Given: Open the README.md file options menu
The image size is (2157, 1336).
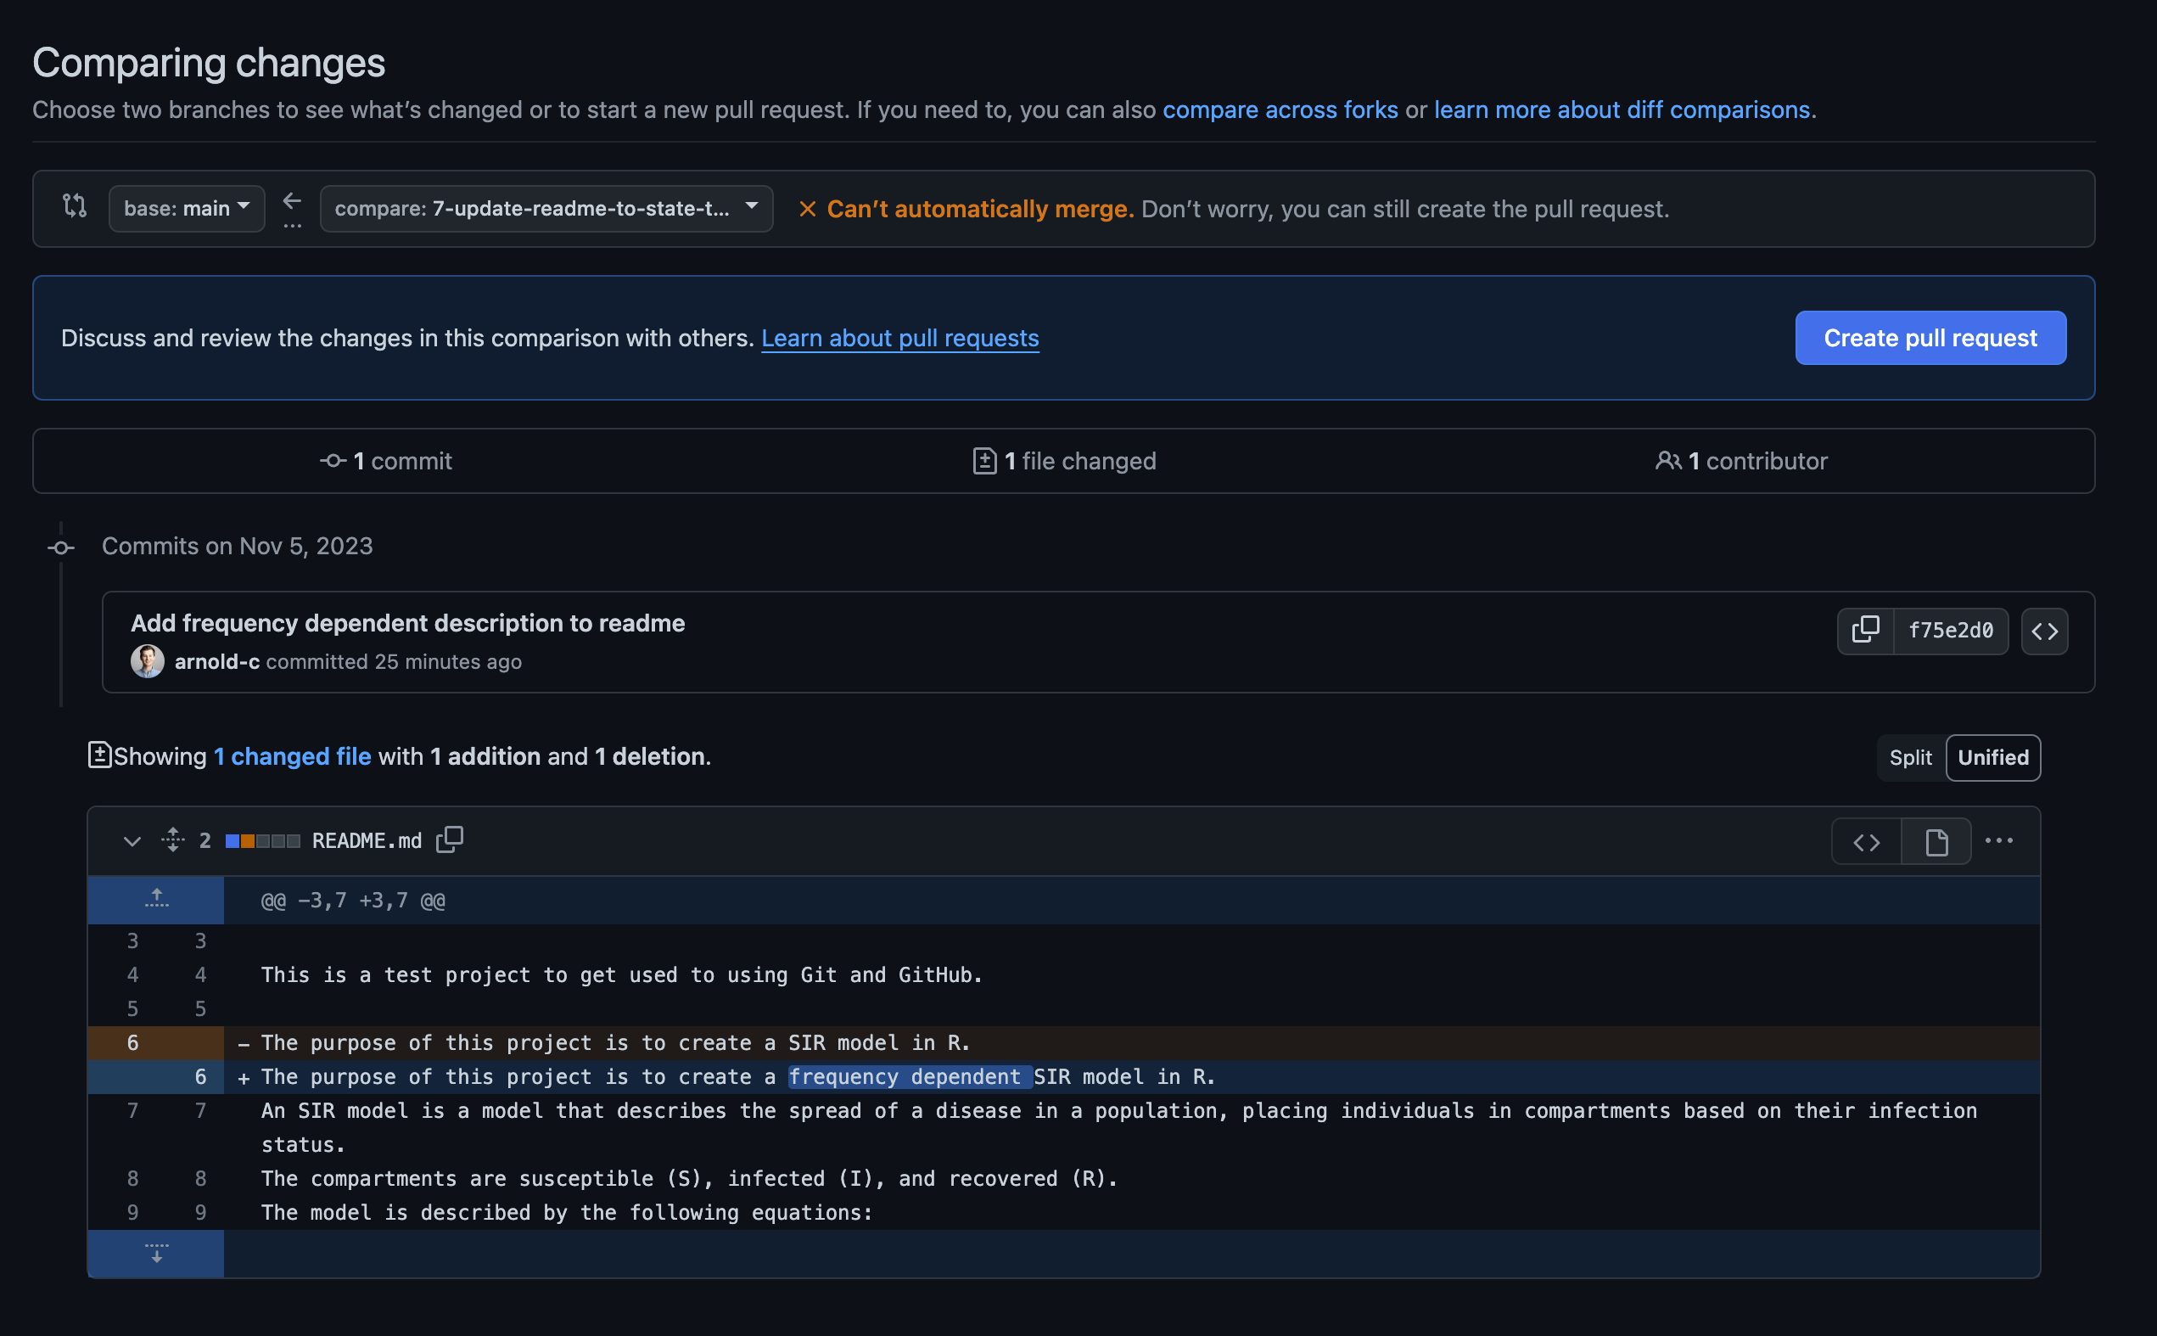Looking at the screenshot, I should tap(1998, 840).
